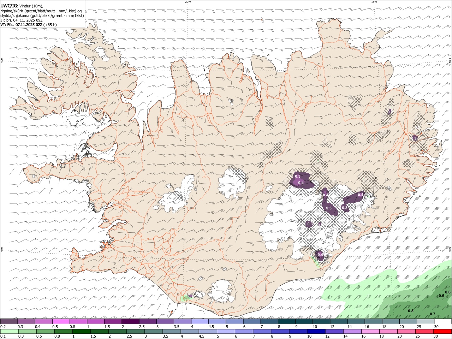Click the '18' label on lower scale

[382, 337]
